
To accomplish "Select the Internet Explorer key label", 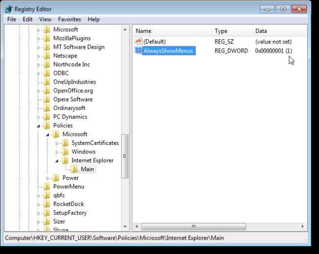I will tap(92, 161).
